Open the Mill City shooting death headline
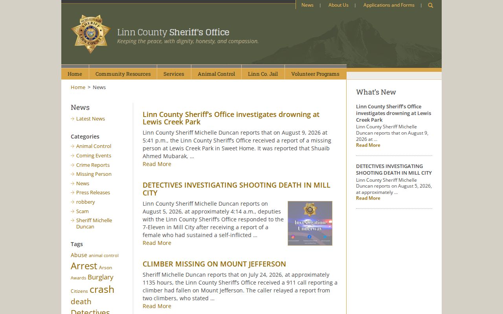503x314 pixels. pos(236,189)
